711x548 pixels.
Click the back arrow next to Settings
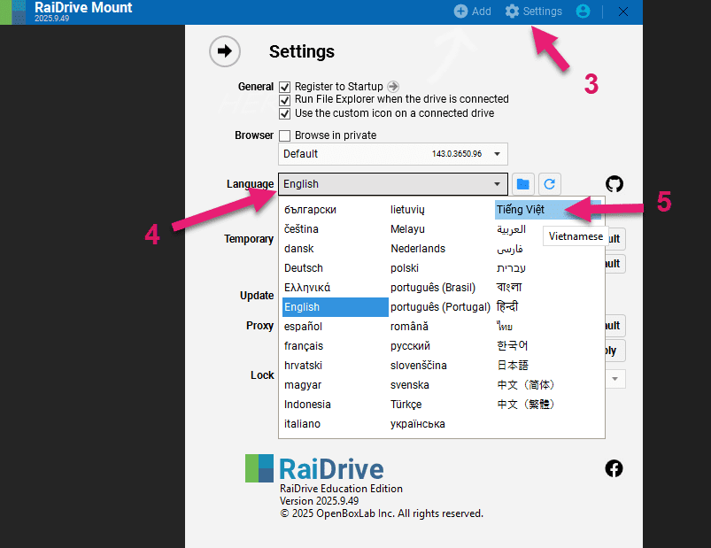[x=224, y=51]
